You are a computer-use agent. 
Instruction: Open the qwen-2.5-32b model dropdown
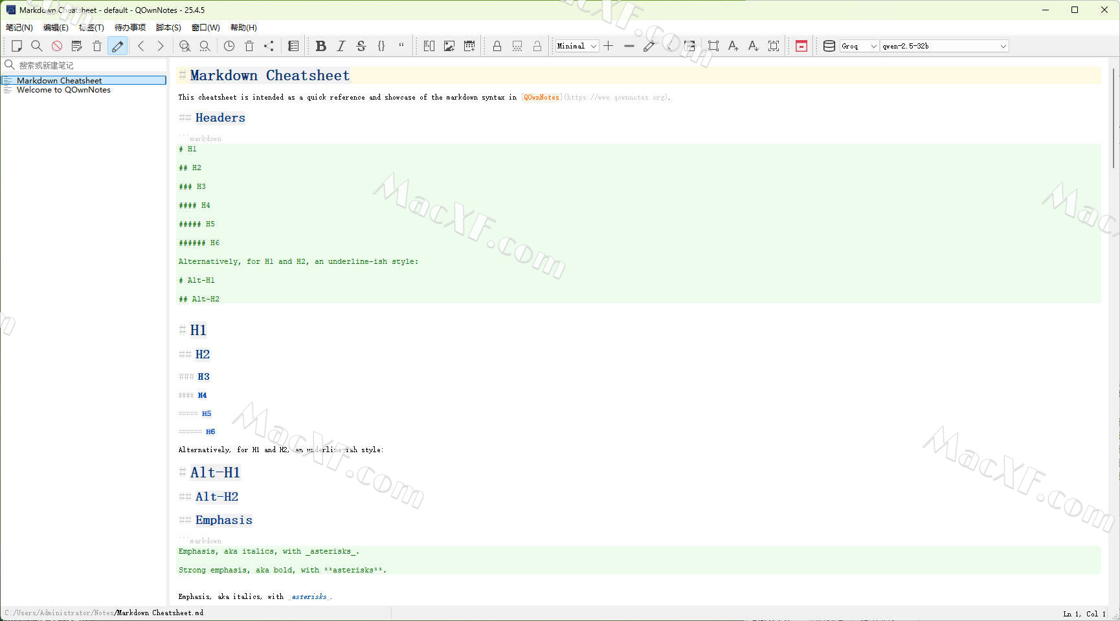945,46
